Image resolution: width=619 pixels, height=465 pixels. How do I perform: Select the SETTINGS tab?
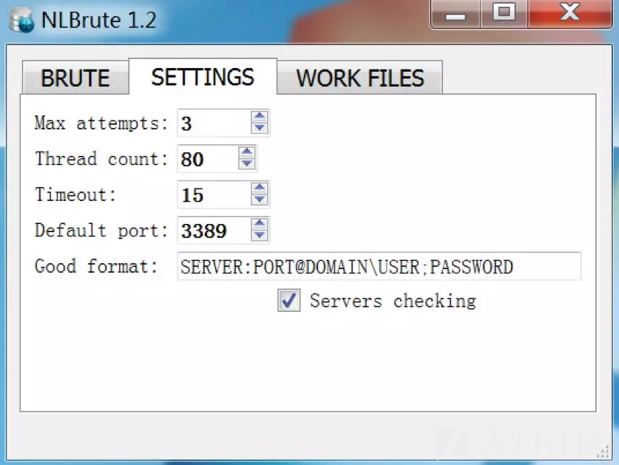(203, 77)
